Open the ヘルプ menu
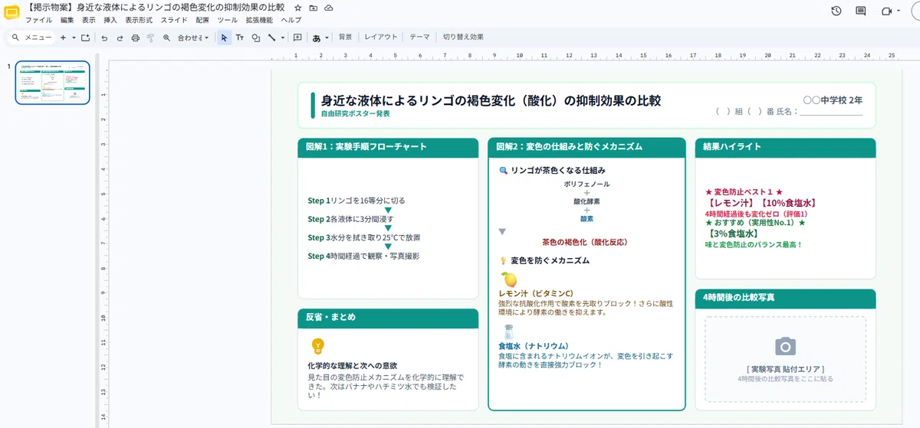Screen dimensions: 920x428 pos(291,20)
